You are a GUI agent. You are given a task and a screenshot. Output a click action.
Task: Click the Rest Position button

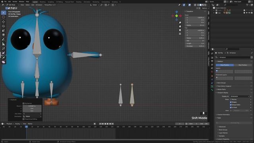coord(243,65)
